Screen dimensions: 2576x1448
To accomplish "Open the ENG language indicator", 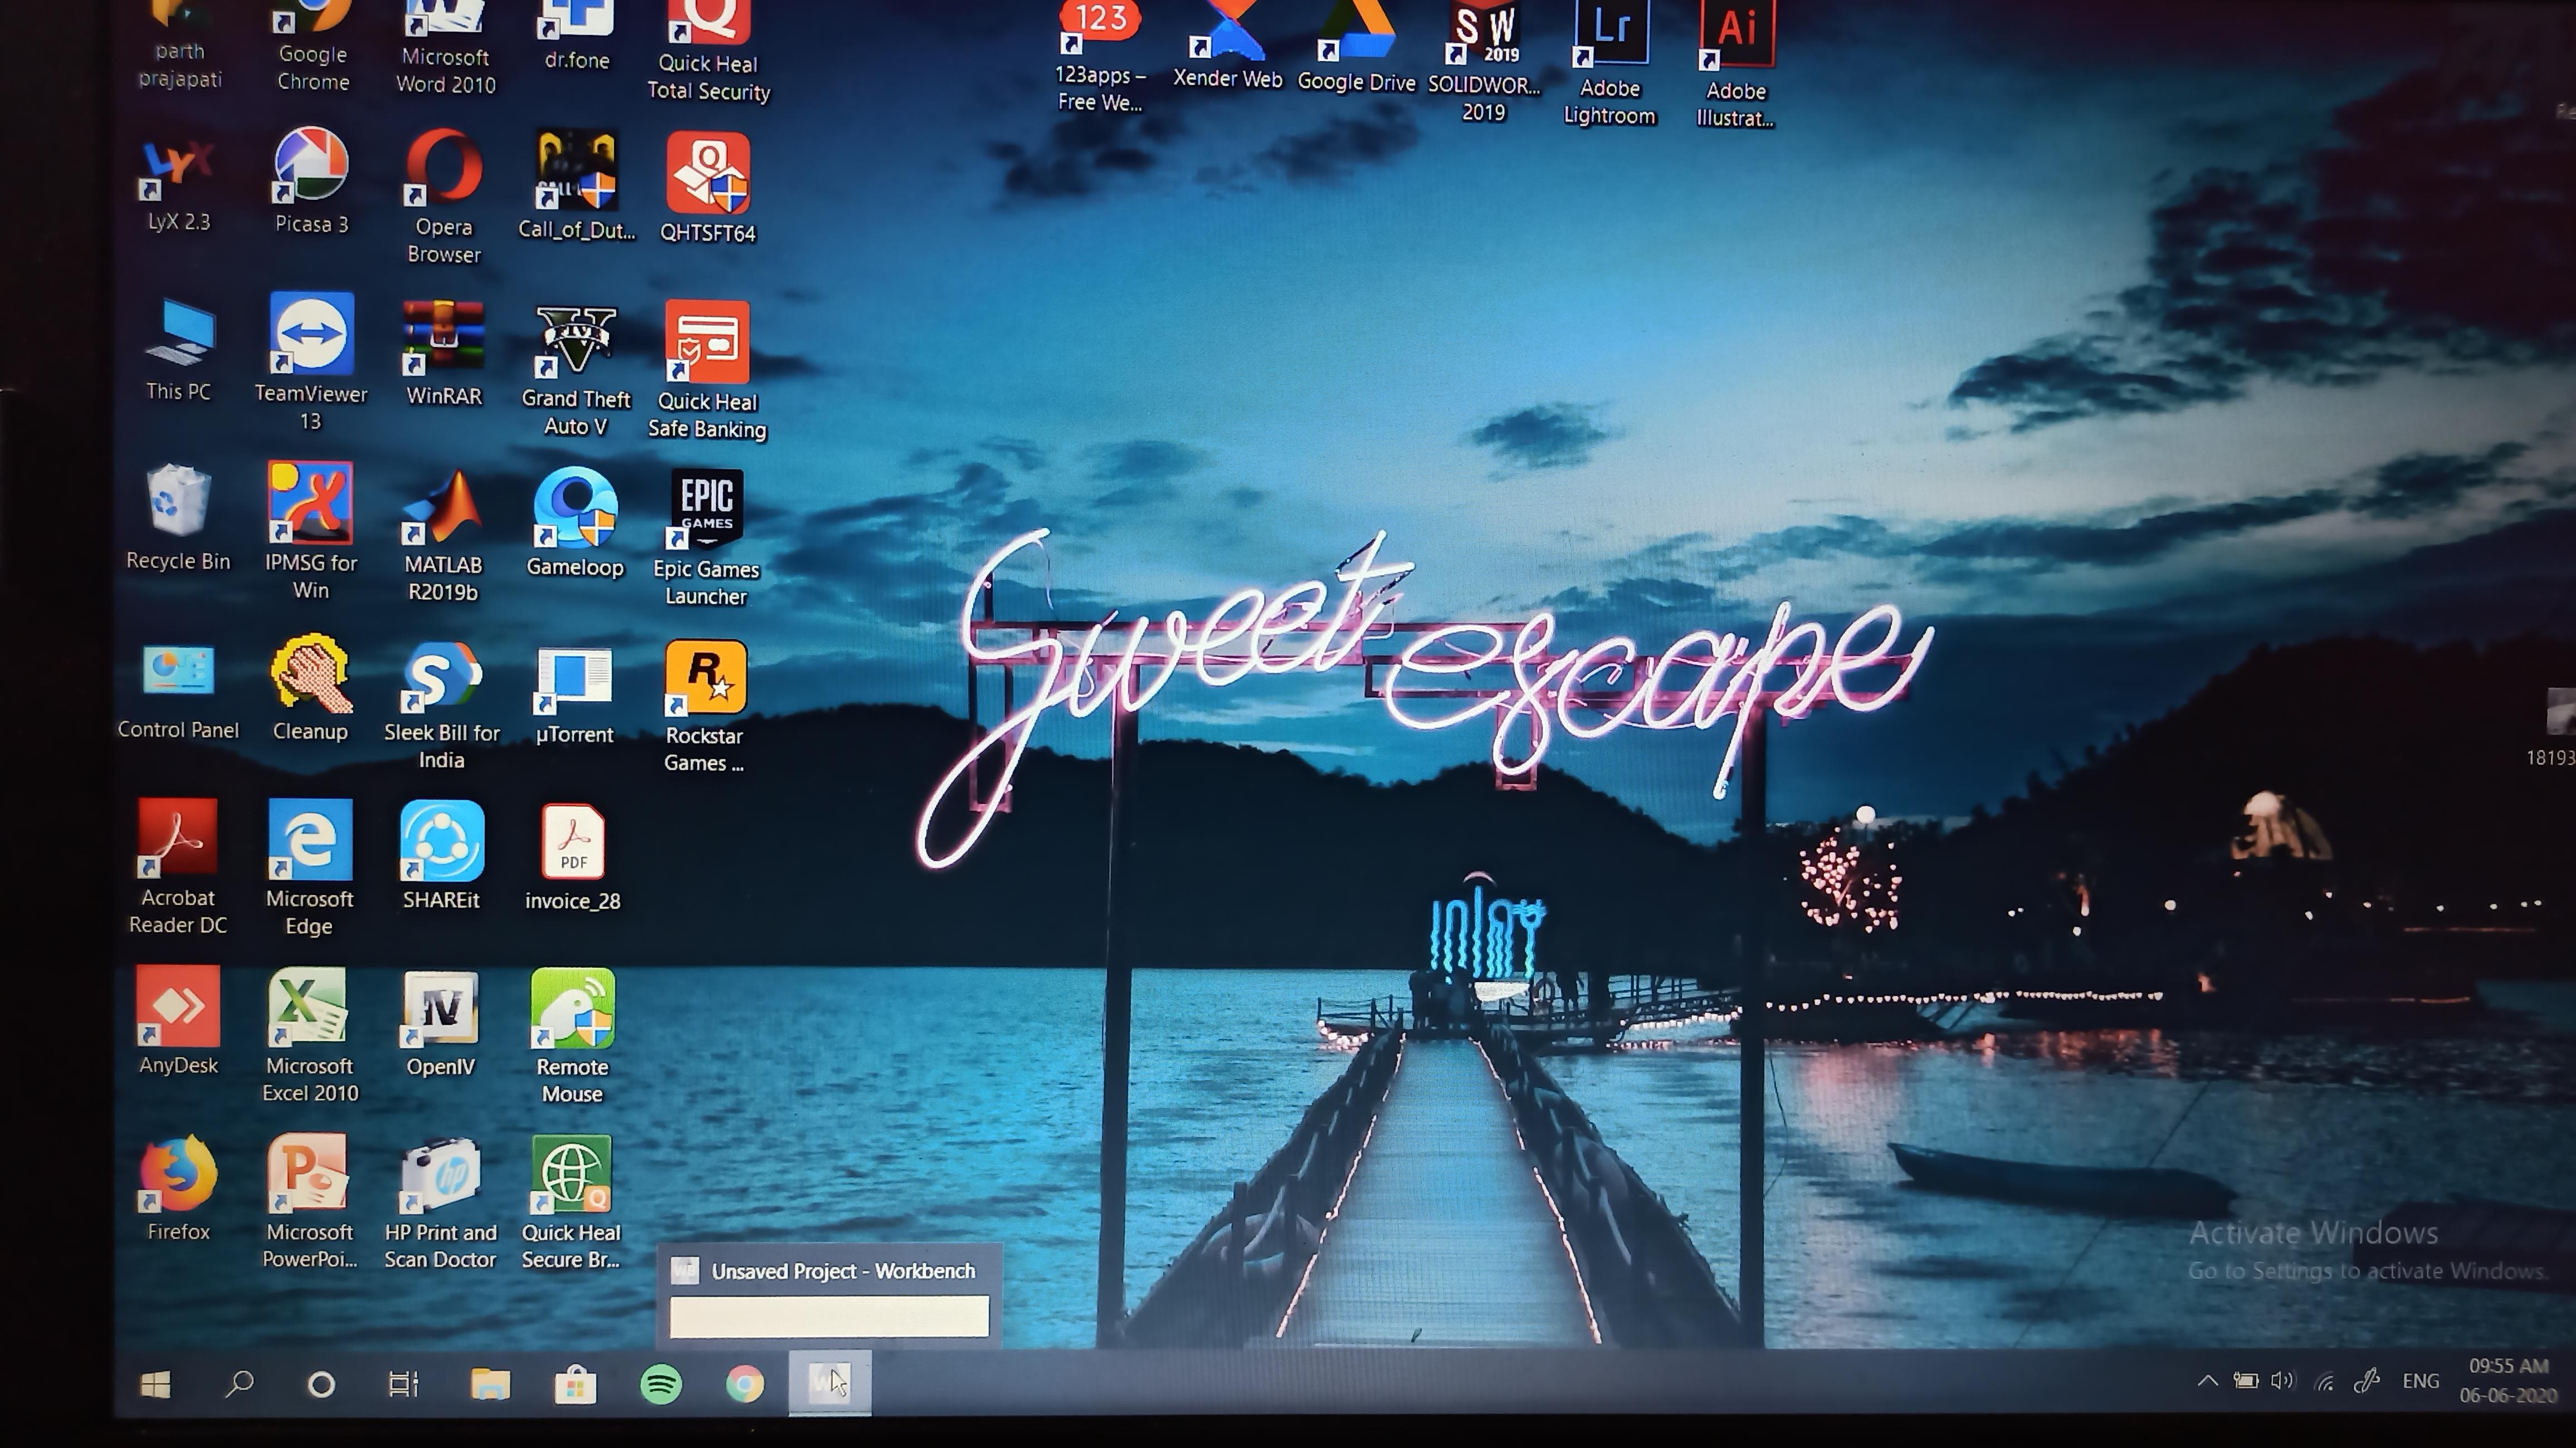I will (2420, 1382).
